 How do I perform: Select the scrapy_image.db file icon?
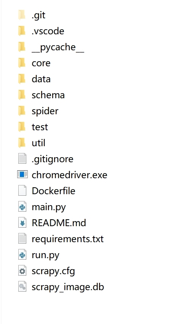[22, 286]
